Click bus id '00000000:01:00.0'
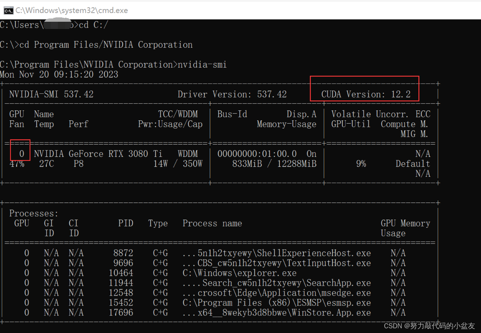The height and width of the screenshot is (333, 481). tap(257, 154)
